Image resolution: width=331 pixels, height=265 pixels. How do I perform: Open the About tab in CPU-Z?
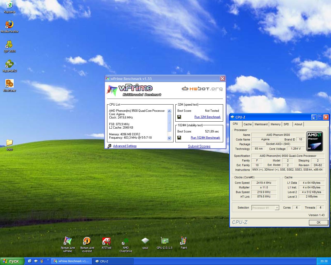click(x=298, y=124)
